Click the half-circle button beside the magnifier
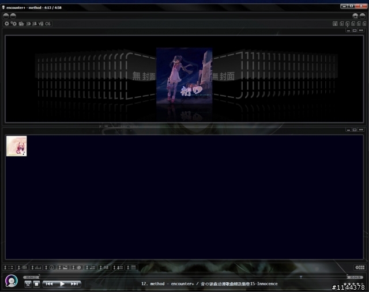 click(x=363, y=16)
